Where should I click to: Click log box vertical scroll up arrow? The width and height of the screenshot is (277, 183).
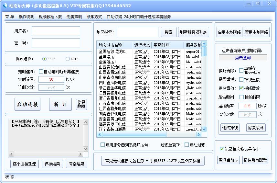coord(86,122)
